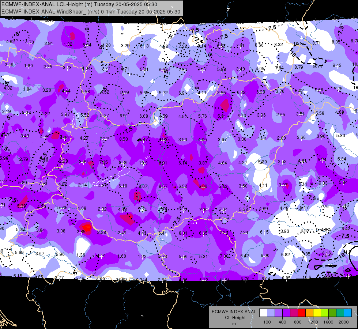Click the grid value 2.14

click(82, 185)
